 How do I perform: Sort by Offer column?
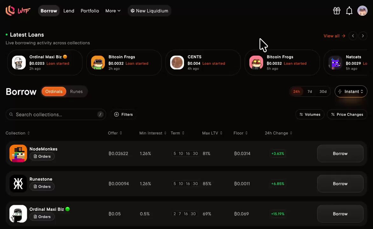pyautogui.click(x=115, y=133)
